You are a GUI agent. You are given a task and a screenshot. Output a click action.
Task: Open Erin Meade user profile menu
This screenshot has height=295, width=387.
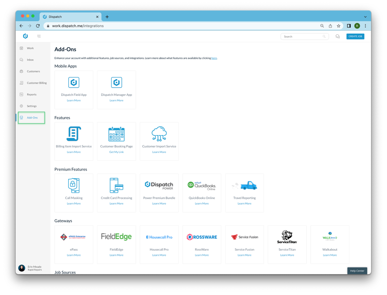[x=30, y=268]
